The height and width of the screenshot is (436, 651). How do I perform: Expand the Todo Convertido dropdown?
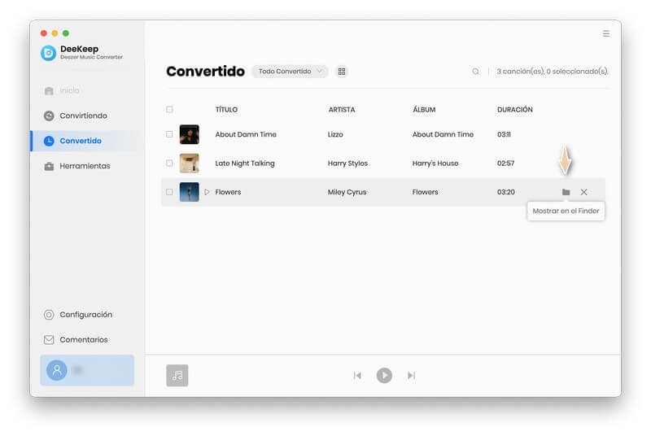pos(290,72)
